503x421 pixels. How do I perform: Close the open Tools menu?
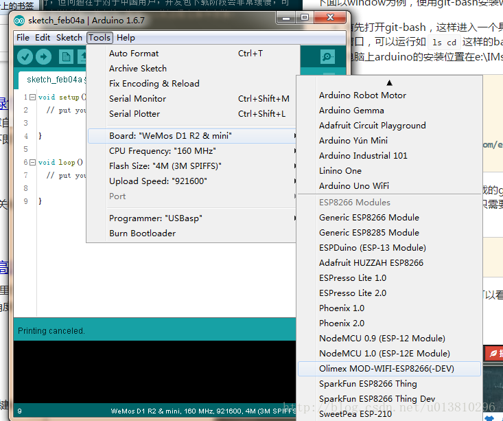click(100, 38)
